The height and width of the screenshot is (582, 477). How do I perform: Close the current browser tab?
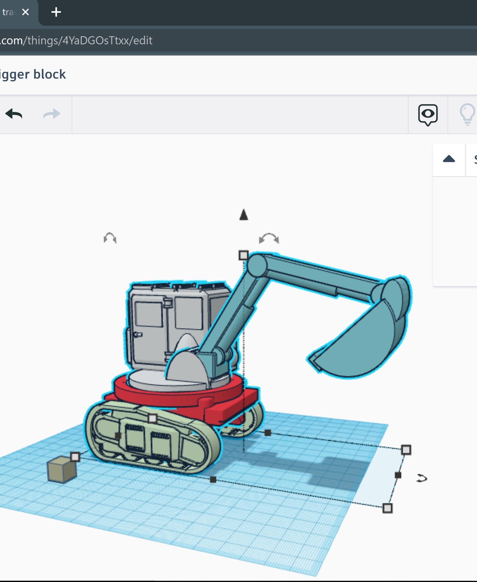(x=25, y=12)
